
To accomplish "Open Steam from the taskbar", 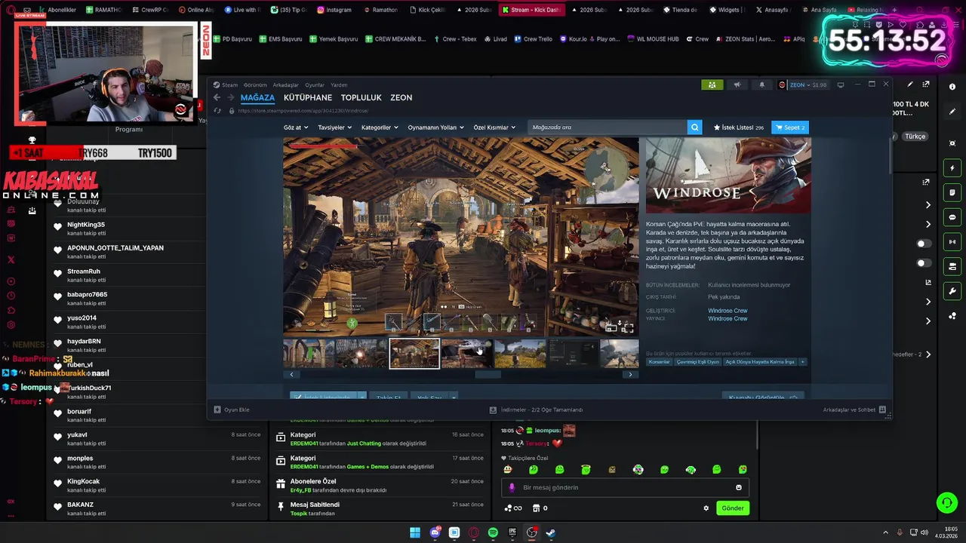I will coord(551,532).
